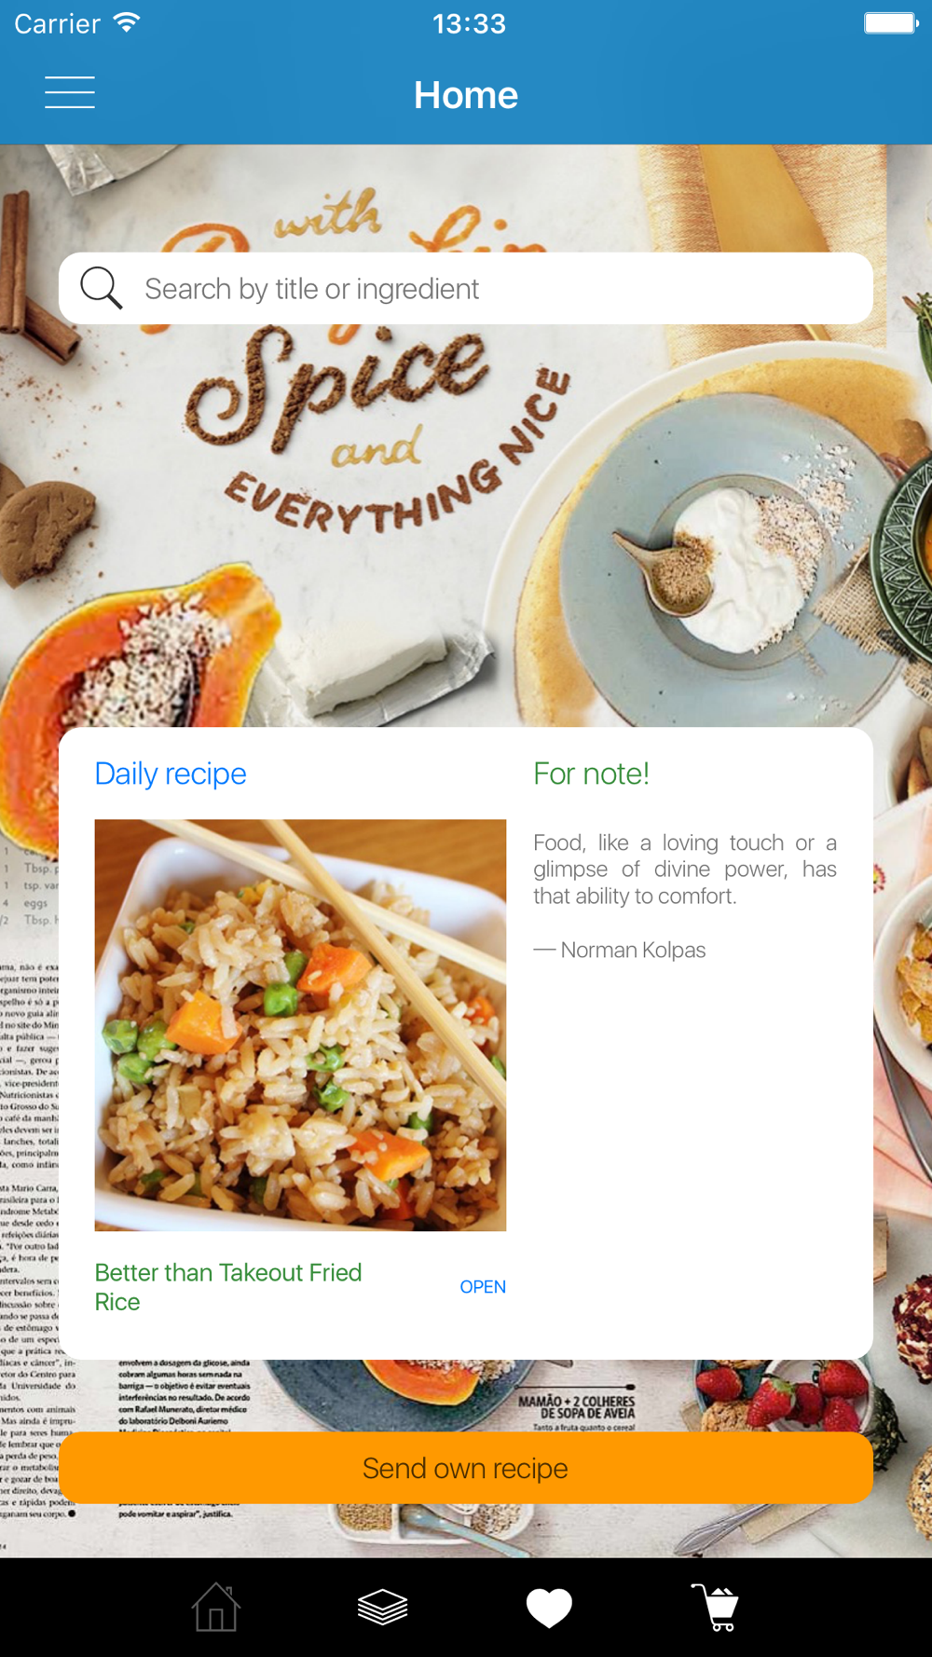Image resolution: width=932 pixels, height=1657 pixels.
Task: Tap the Wi-Fi status icon
Action: pyautogui.click(x=127, y=22)
